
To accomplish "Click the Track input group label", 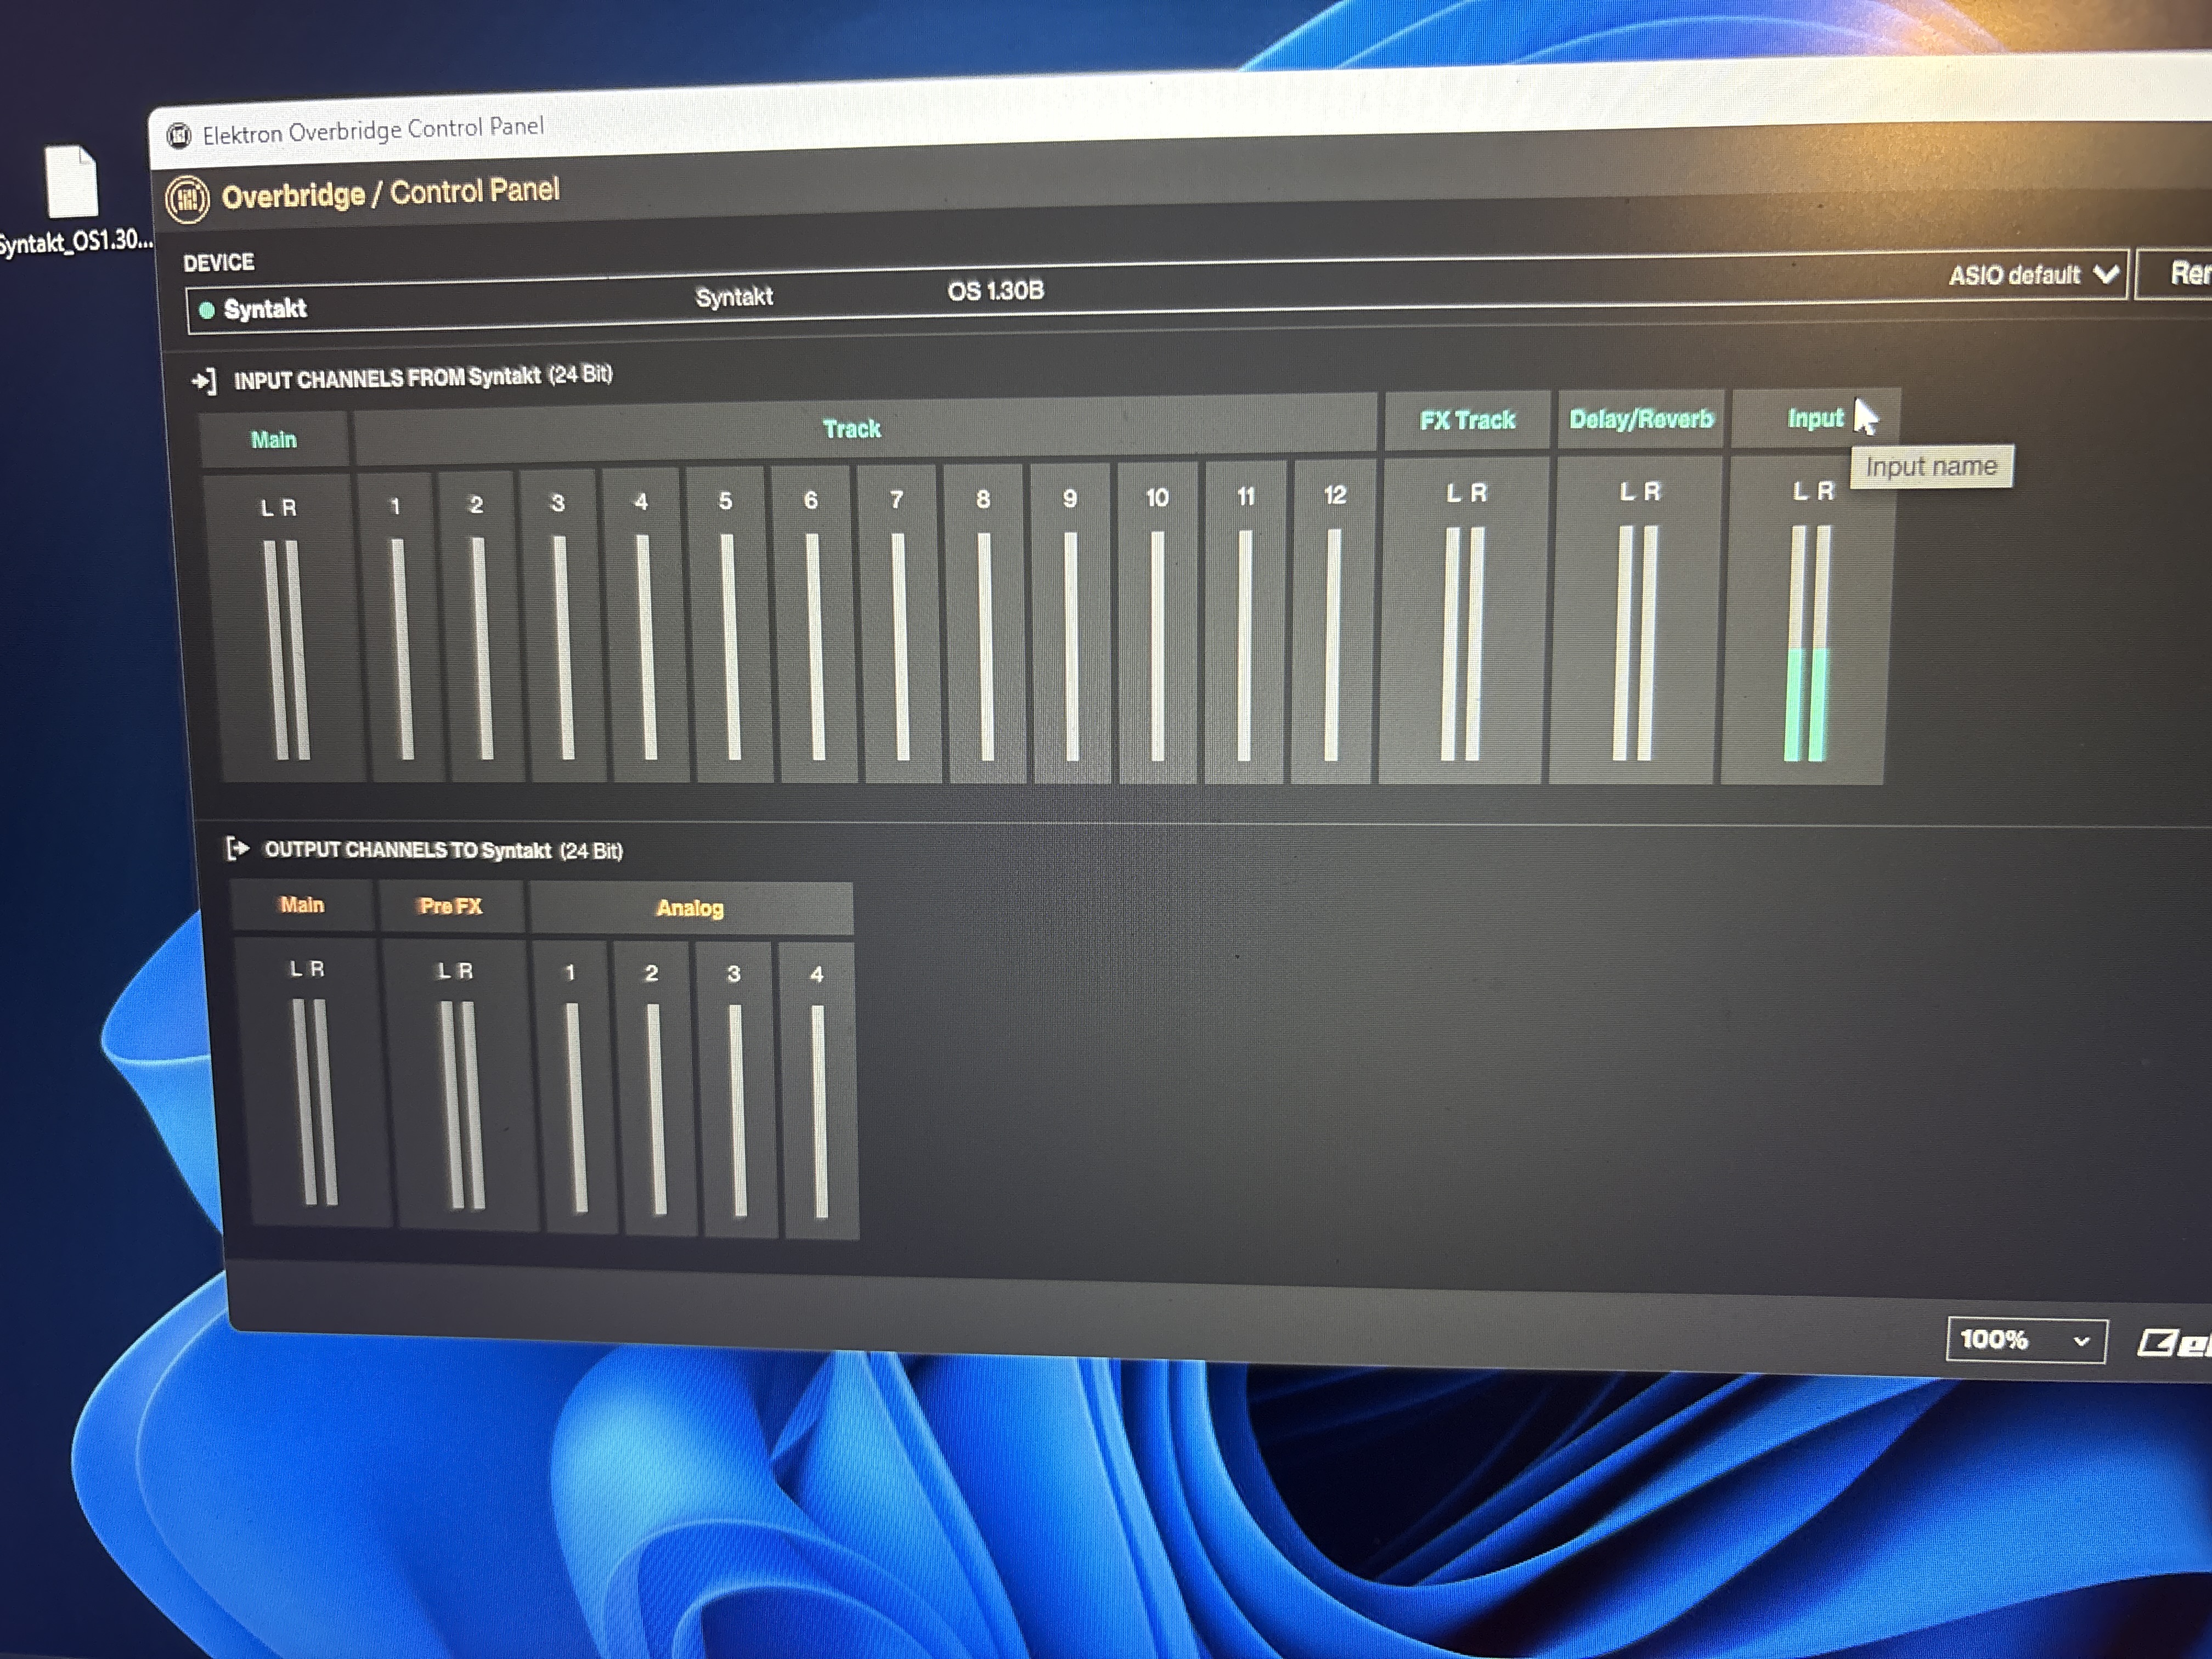I will pos(851,429).
